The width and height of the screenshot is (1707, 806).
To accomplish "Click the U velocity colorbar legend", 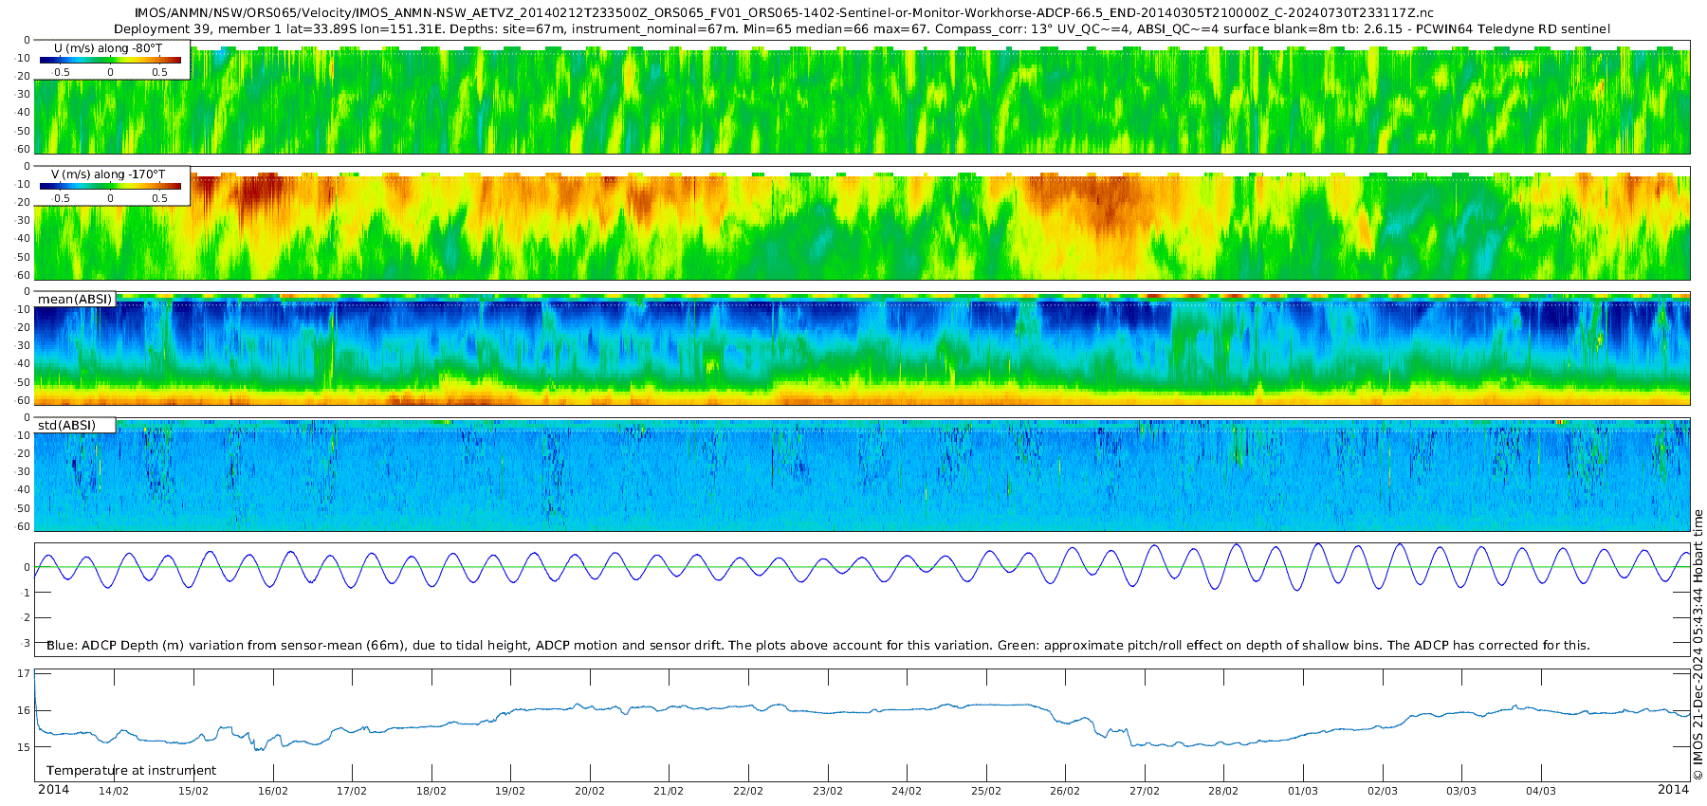I will click(x=112, y=59).
